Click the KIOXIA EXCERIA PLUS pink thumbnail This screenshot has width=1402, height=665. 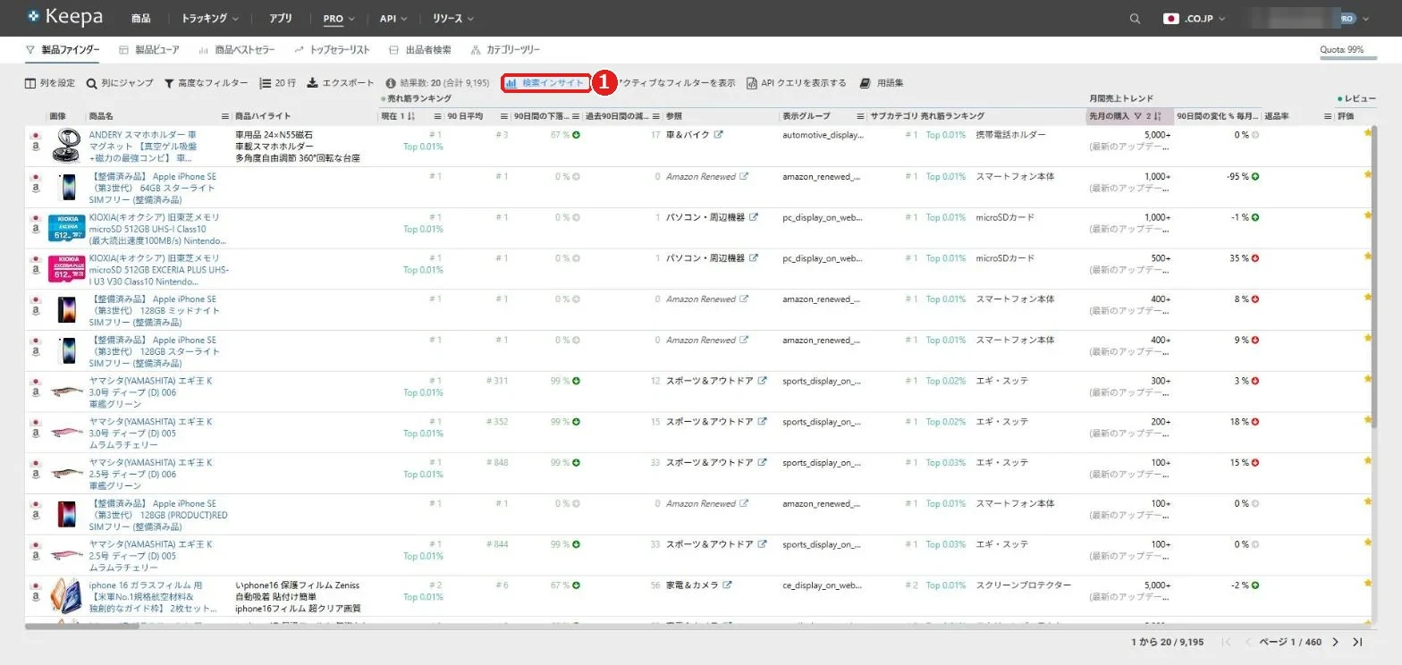[66, 269]
